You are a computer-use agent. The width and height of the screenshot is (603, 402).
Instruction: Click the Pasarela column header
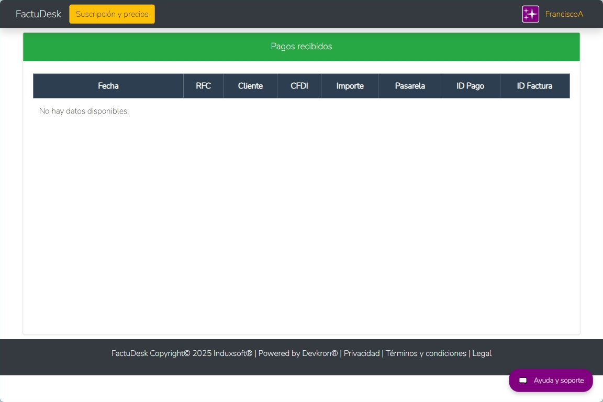pos(410,86)
